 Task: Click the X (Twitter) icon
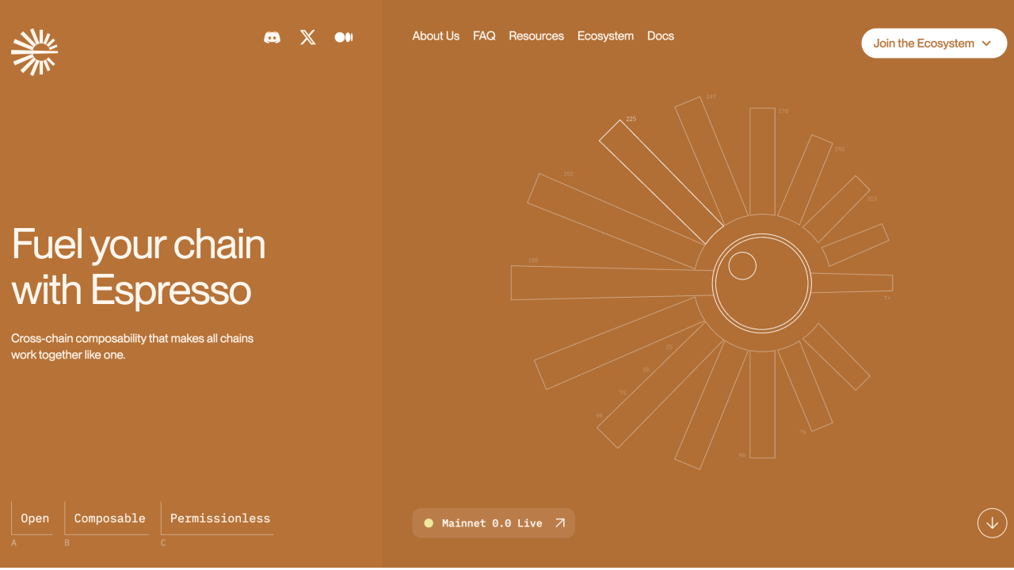307,36
